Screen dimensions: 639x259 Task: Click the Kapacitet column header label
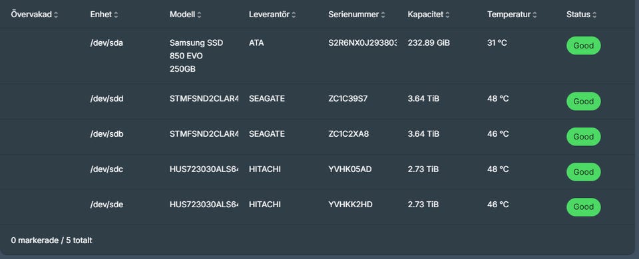tap(425, 15)
